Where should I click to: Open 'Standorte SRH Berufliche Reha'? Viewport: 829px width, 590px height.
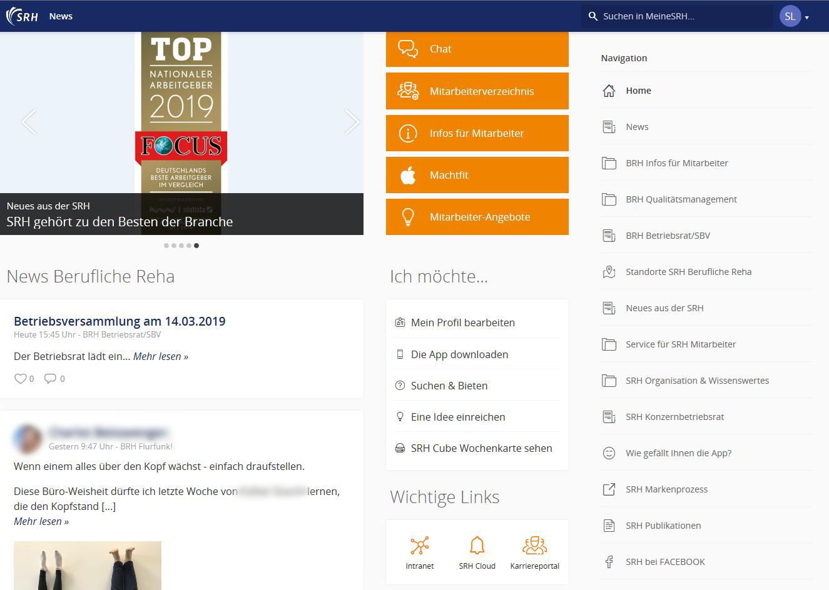click(706, 272)
